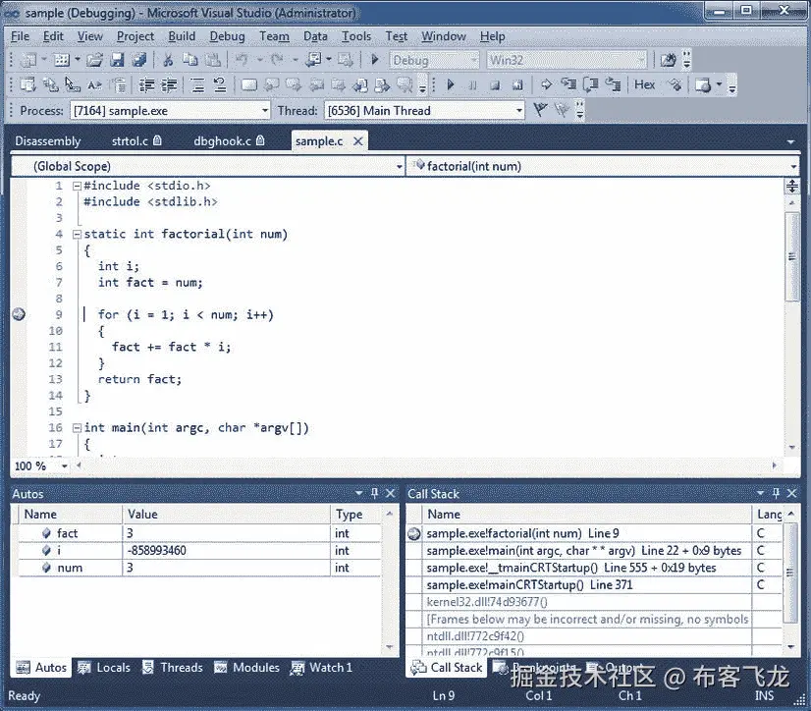Select the Call Stack tab
Viewport: 811px width, 711px height.
(x=447, y=668)
